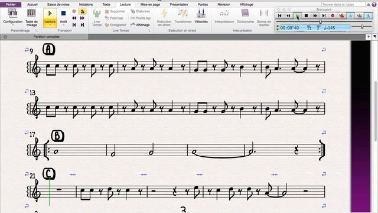The height and width of the screenshot is (213, 378).
Task: Click the 00:00'40 time readout display
Action: [x=290, y=28]
